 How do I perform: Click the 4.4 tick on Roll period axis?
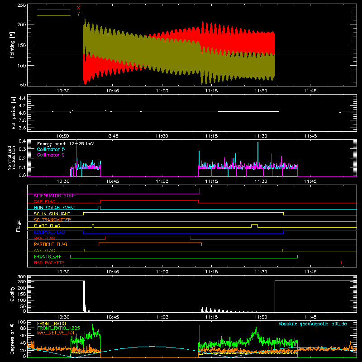point(22,98)
